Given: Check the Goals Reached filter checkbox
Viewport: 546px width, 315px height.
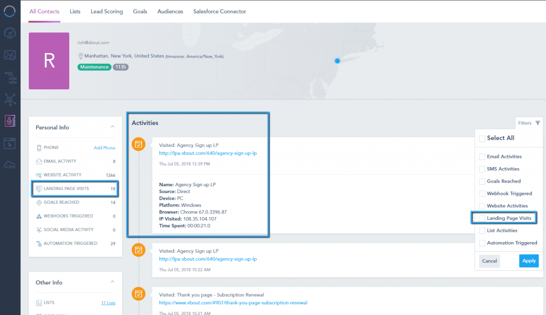Looking at the screenshot, I should 482,181.
